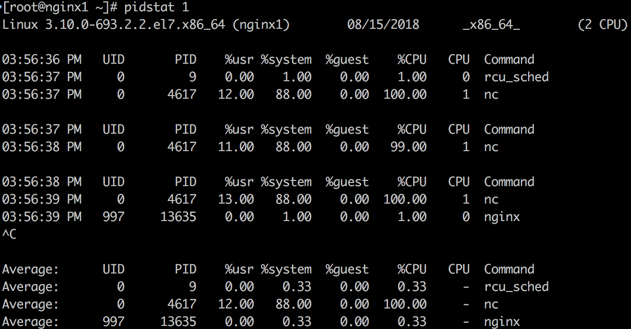Click the ^C interrupt marker
The width and height of the screenshot is (631, 329).
10,234
